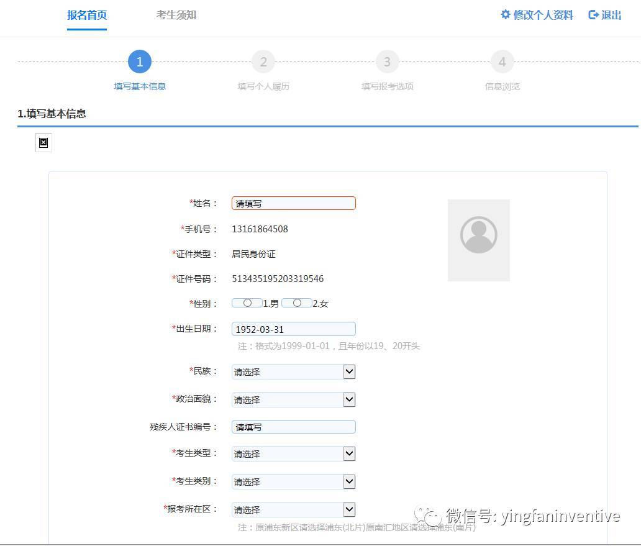Select the 男 gender radio button
The height and width of the screenshot is (546, 641).
247,303
